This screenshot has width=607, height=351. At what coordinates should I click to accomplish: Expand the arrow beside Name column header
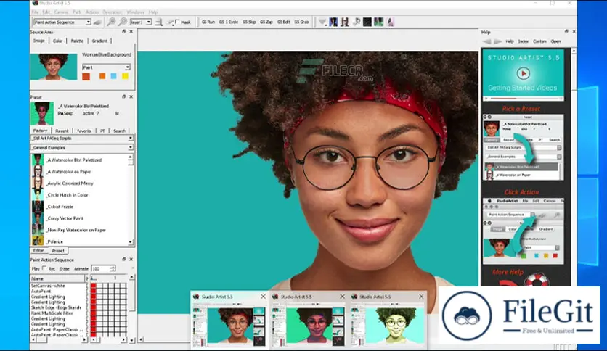[x=86, y=278]
